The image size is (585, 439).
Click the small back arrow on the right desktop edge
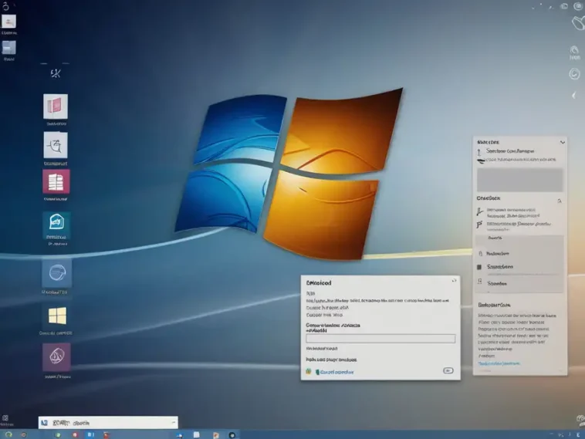(573, 96)
